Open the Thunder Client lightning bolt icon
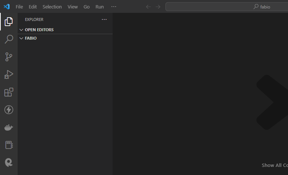This screenshot has width=288, height=175. tap(9, 110)
